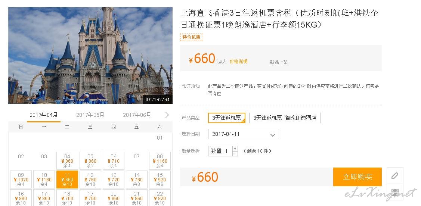
Task: Pick April 22 priced ¥920
Action: [160, 198]
